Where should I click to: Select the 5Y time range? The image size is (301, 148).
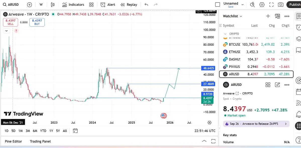(x=58, y=131)
